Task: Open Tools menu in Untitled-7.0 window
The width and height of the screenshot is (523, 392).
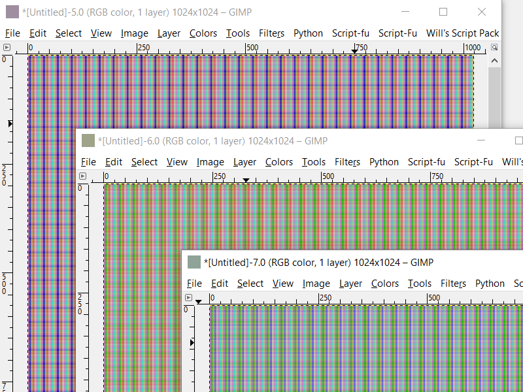Action: coord(420,284)
